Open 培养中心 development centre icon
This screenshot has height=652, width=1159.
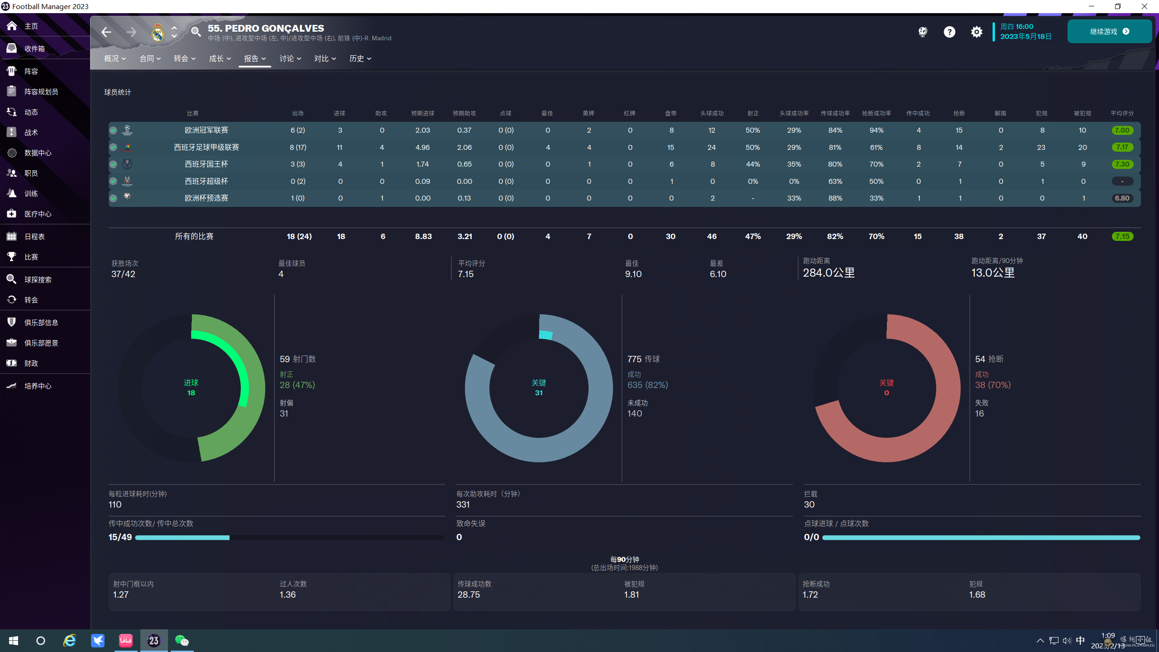pos(12,386)
